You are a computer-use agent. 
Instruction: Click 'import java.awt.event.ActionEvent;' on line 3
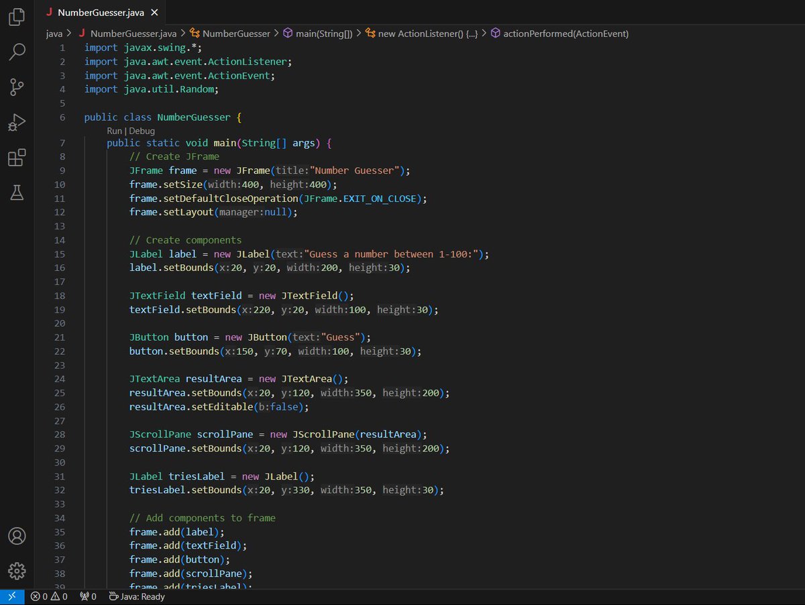tap(180, 76)
